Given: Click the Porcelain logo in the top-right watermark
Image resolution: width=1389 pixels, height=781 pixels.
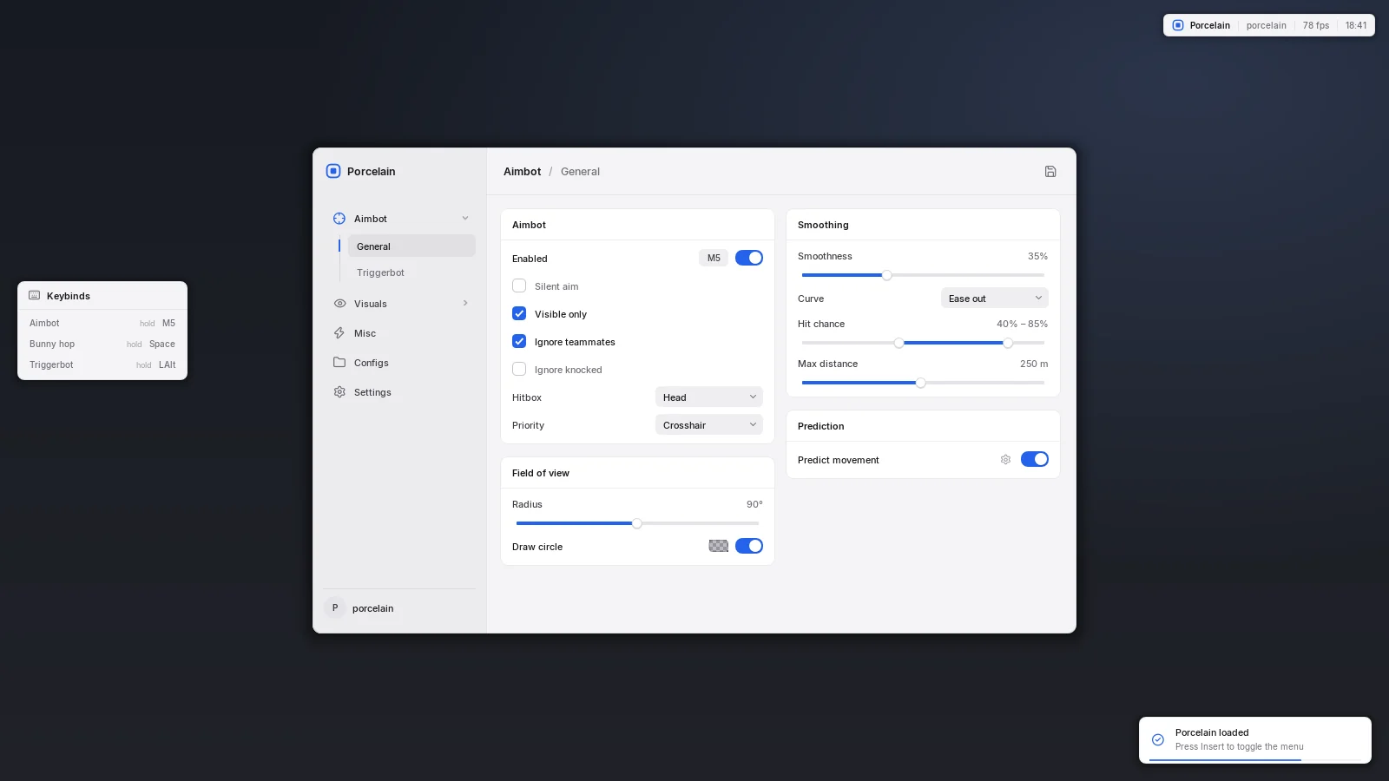Looking at the screenshot, I should pos(1178,25).
